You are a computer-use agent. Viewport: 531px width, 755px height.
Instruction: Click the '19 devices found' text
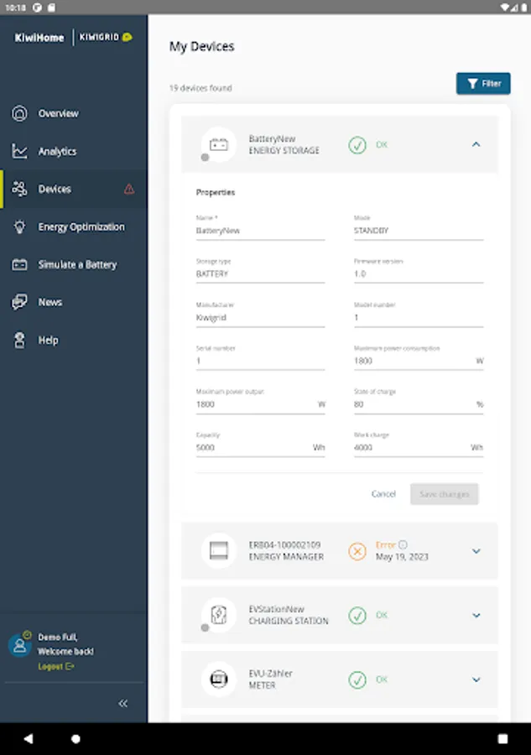click(200, 88)
